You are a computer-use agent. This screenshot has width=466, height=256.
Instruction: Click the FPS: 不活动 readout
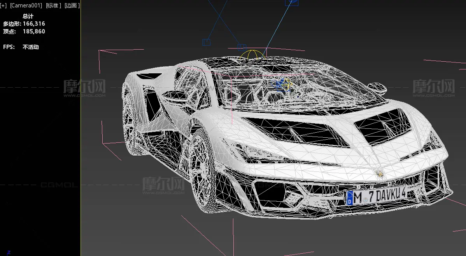[21, 47]
